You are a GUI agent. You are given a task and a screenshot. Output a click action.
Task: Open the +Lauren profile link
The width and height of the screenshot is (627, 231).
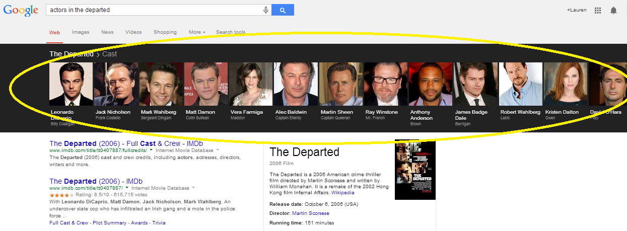pyautogui.click(x=577, y=10)
